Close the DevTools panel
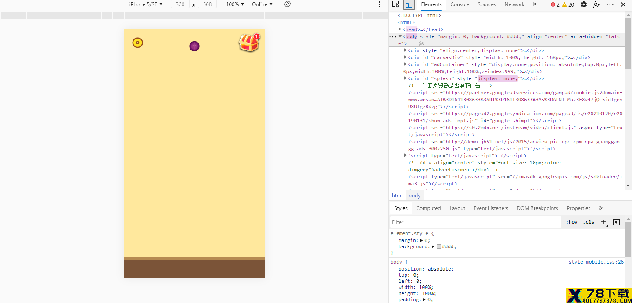The width and height of the screenshot is (632, 303). tap(623, 4)
